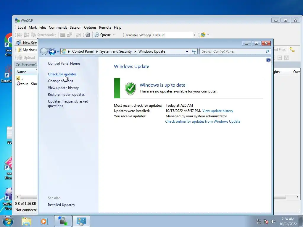The width and height of the screenshot is (303, 227).
Task: Click System and Security breadcrumb segment
Action: (x=116, y=51)
